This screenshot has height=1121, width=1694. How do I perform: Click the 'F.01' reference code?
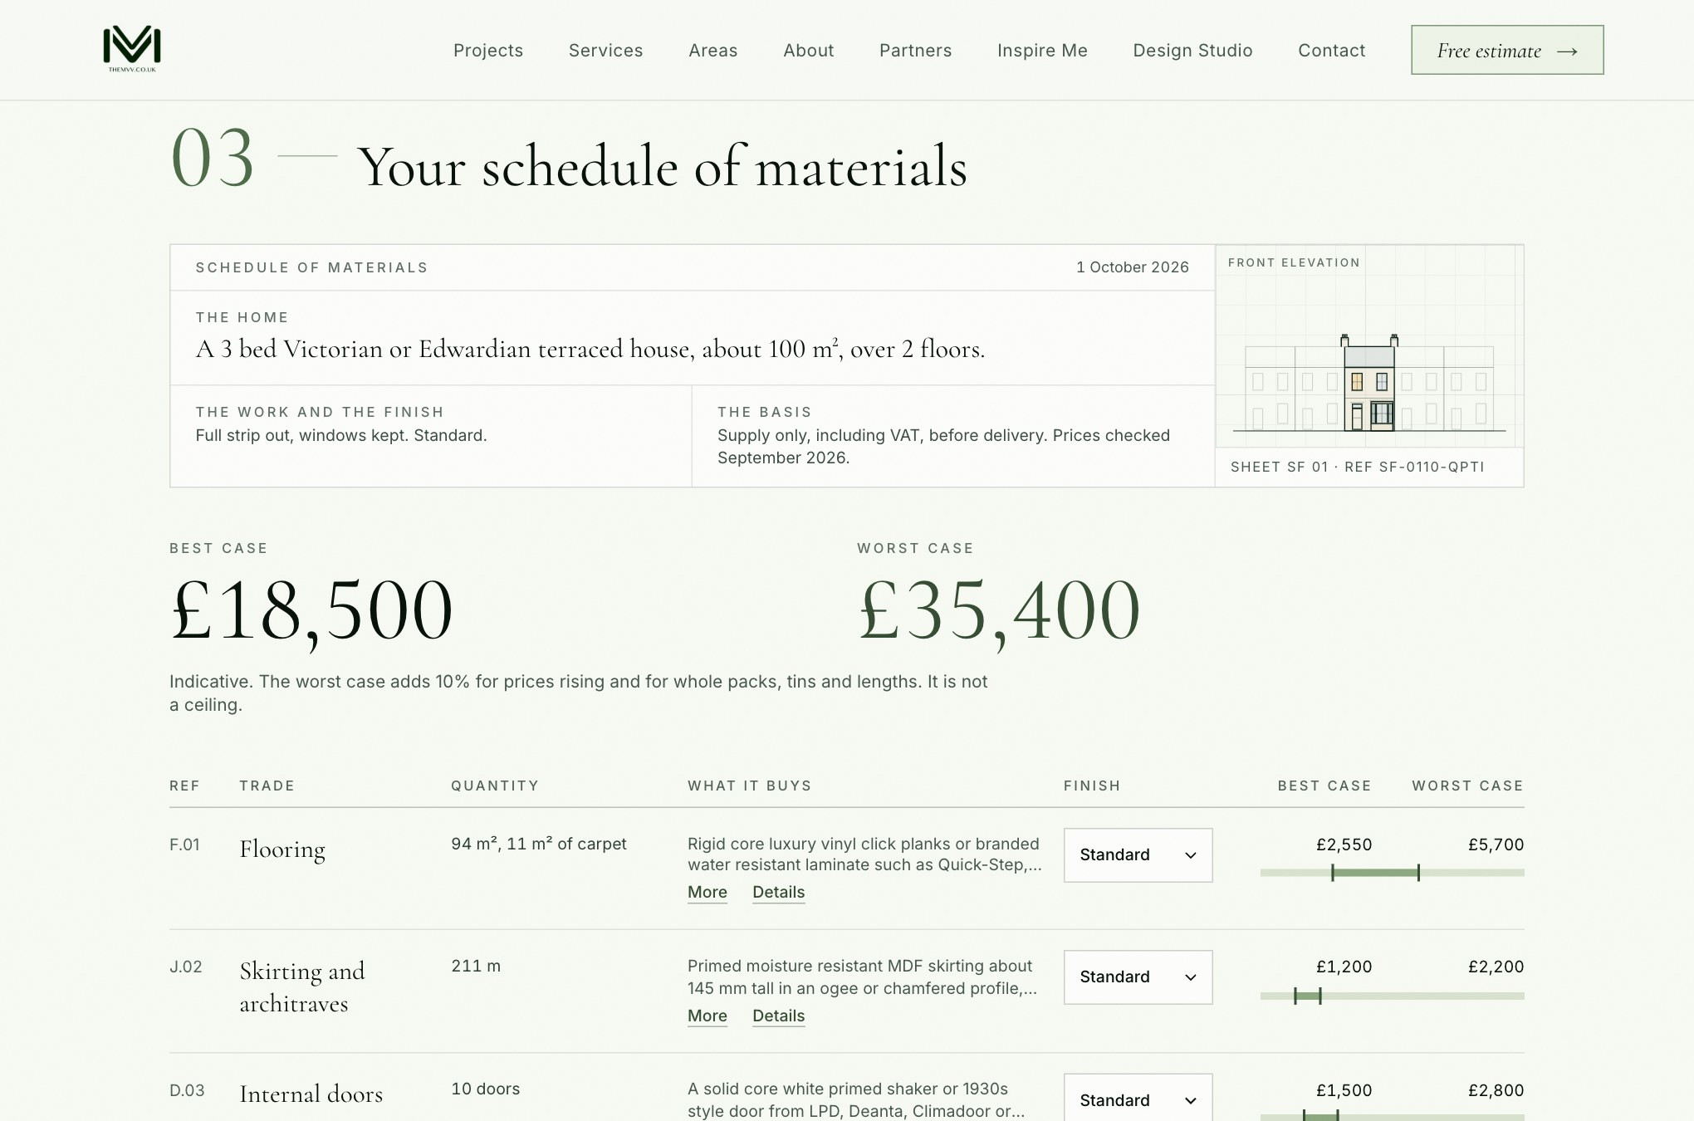tap(185, 844)
